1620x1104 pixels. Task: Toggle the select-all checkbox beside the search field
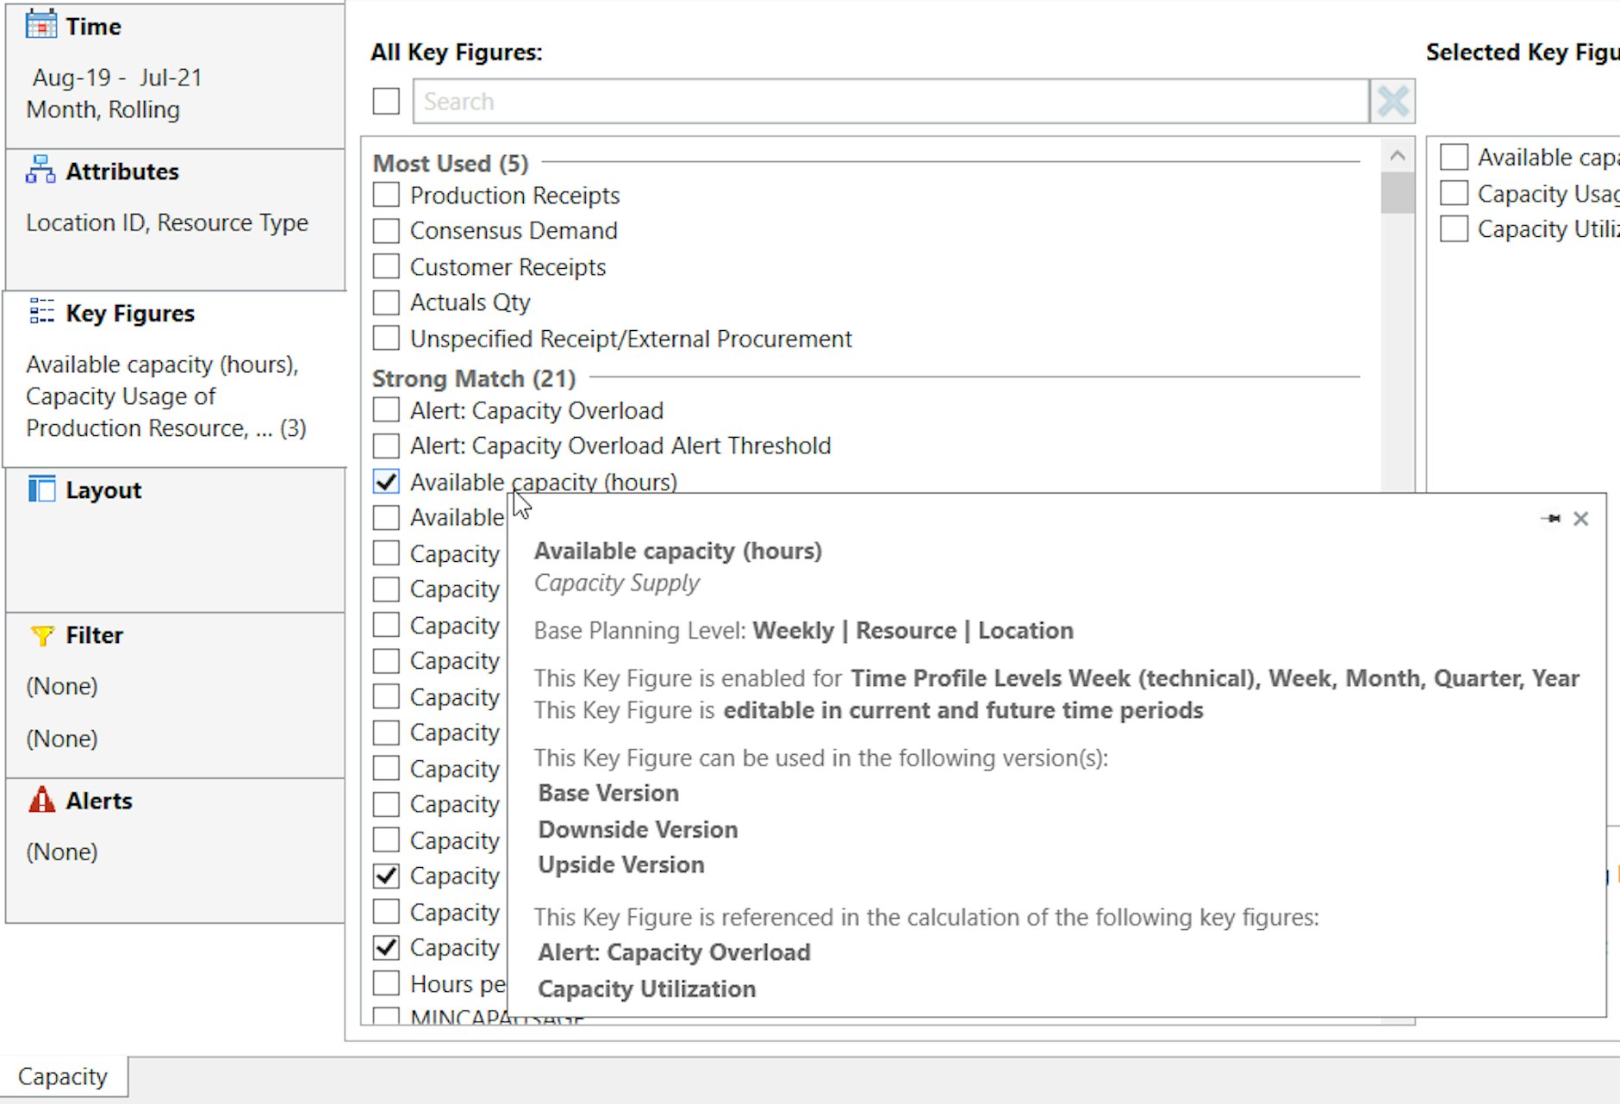coord(385,100)
